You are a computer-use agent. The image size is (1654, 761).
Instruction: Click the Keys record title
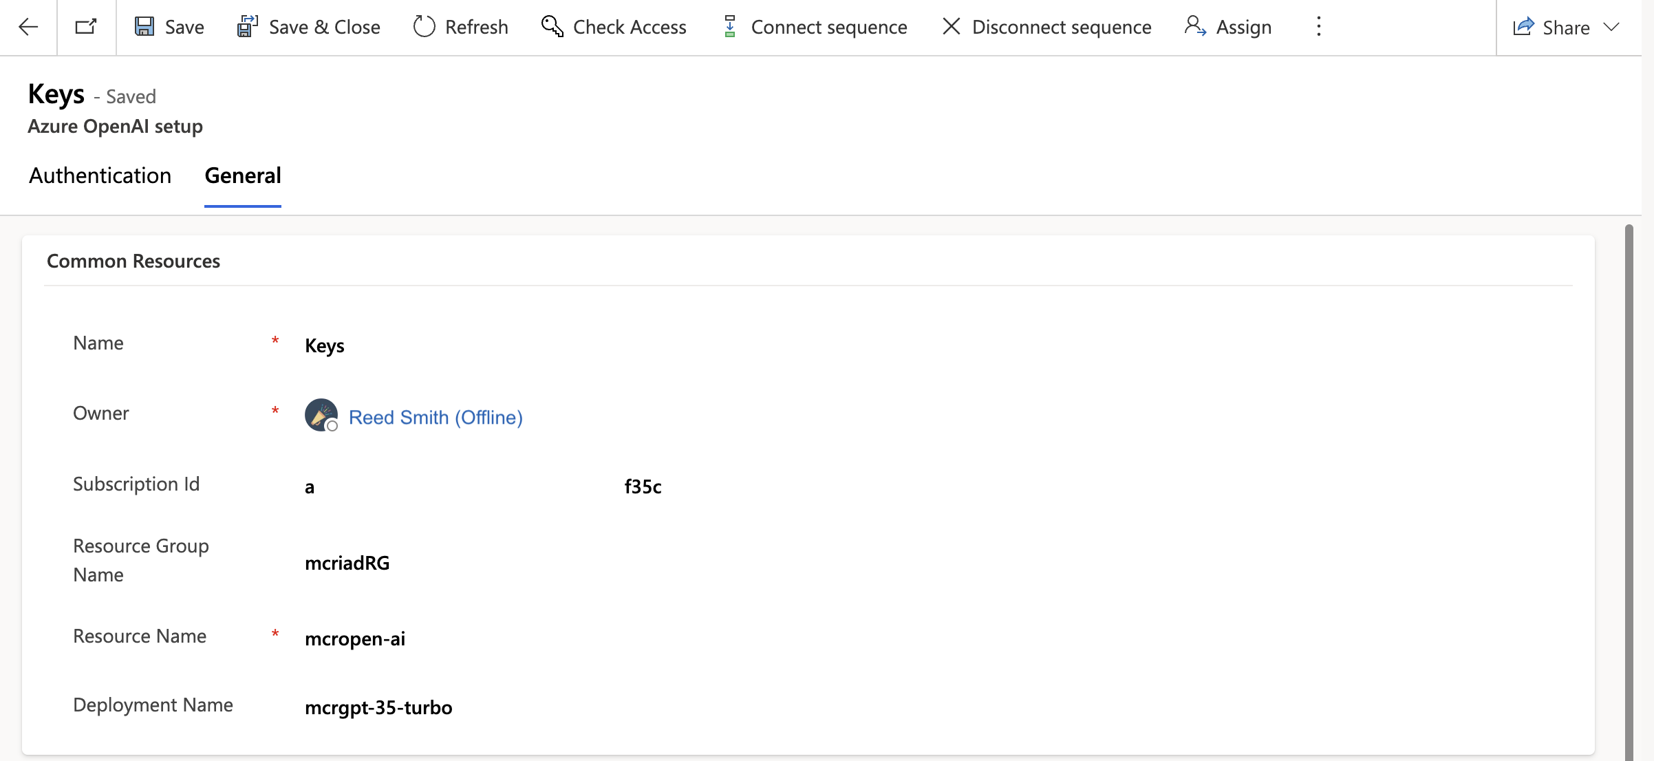pyautogui.click(x=56, y=94)
